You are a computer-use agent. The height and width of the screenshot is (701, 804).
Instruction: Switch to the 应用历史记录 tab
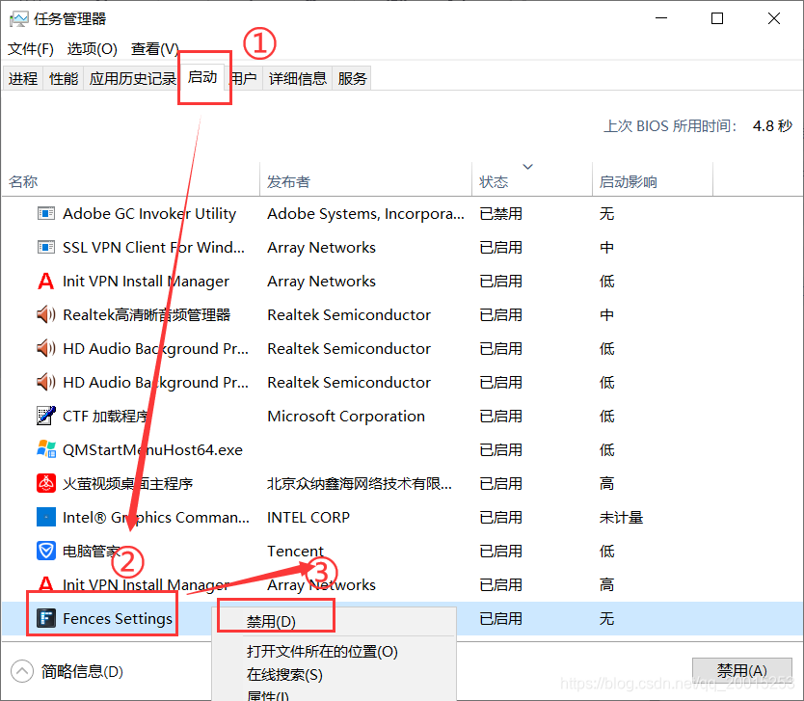point(131,78)
